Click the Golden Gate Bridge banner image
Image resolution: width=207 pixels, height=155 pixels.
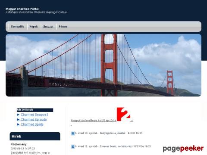point(103,65)
